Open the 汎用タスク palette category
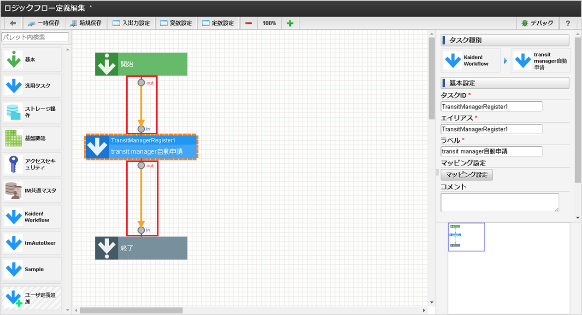582x315 pixels. click(x=32, y=86)
